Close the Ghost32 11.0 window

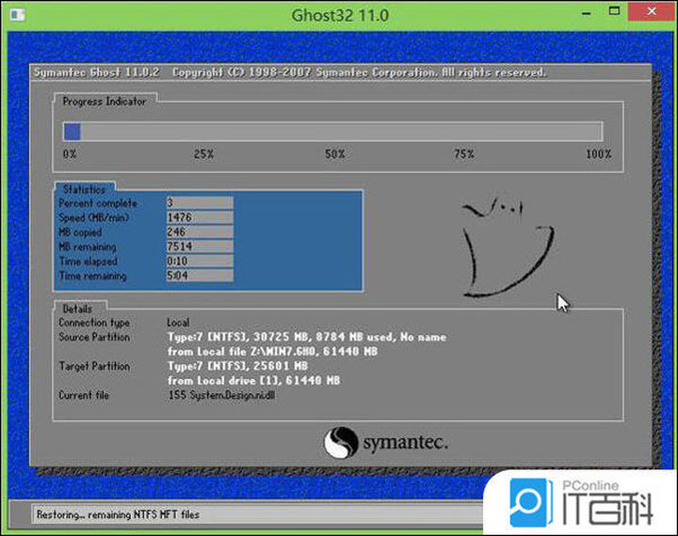pyautogui.click(x=652, y=11)
